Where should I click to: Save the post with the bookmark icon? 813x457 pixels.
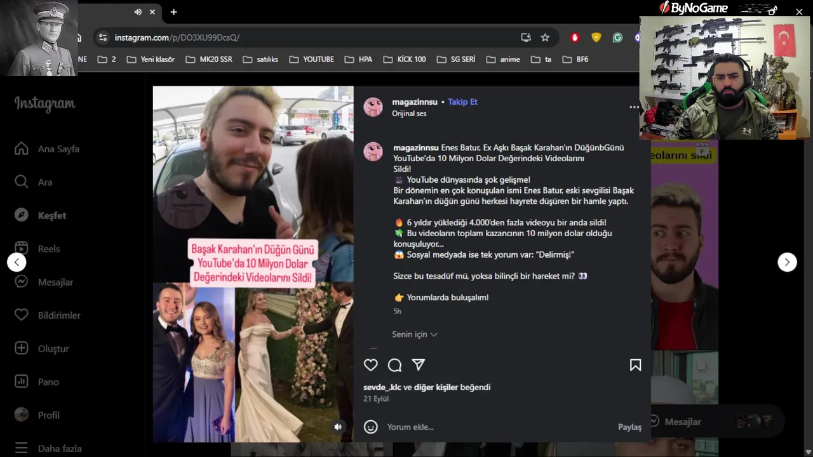point(635,365)
